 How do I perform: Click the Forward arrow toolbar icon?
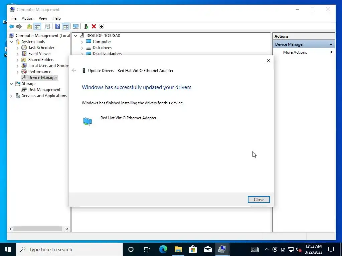(x=19, y=27)
